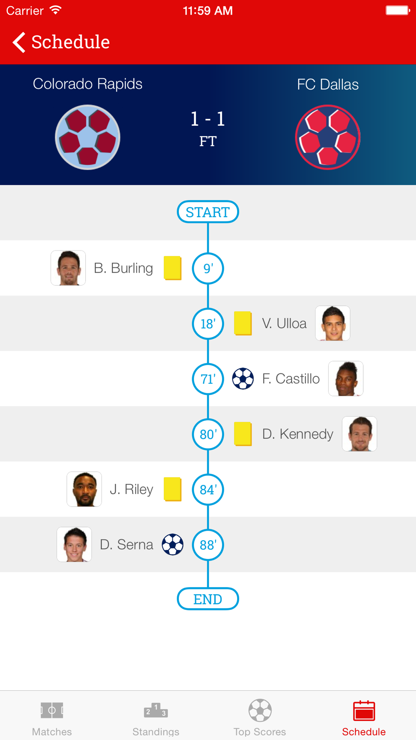Screen dimensions: 416x740
Task: Select the 88' timeline marker
Action: 208,544
